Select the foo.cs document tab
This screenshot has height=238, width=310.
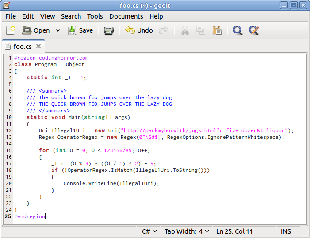tap(23, 47)
